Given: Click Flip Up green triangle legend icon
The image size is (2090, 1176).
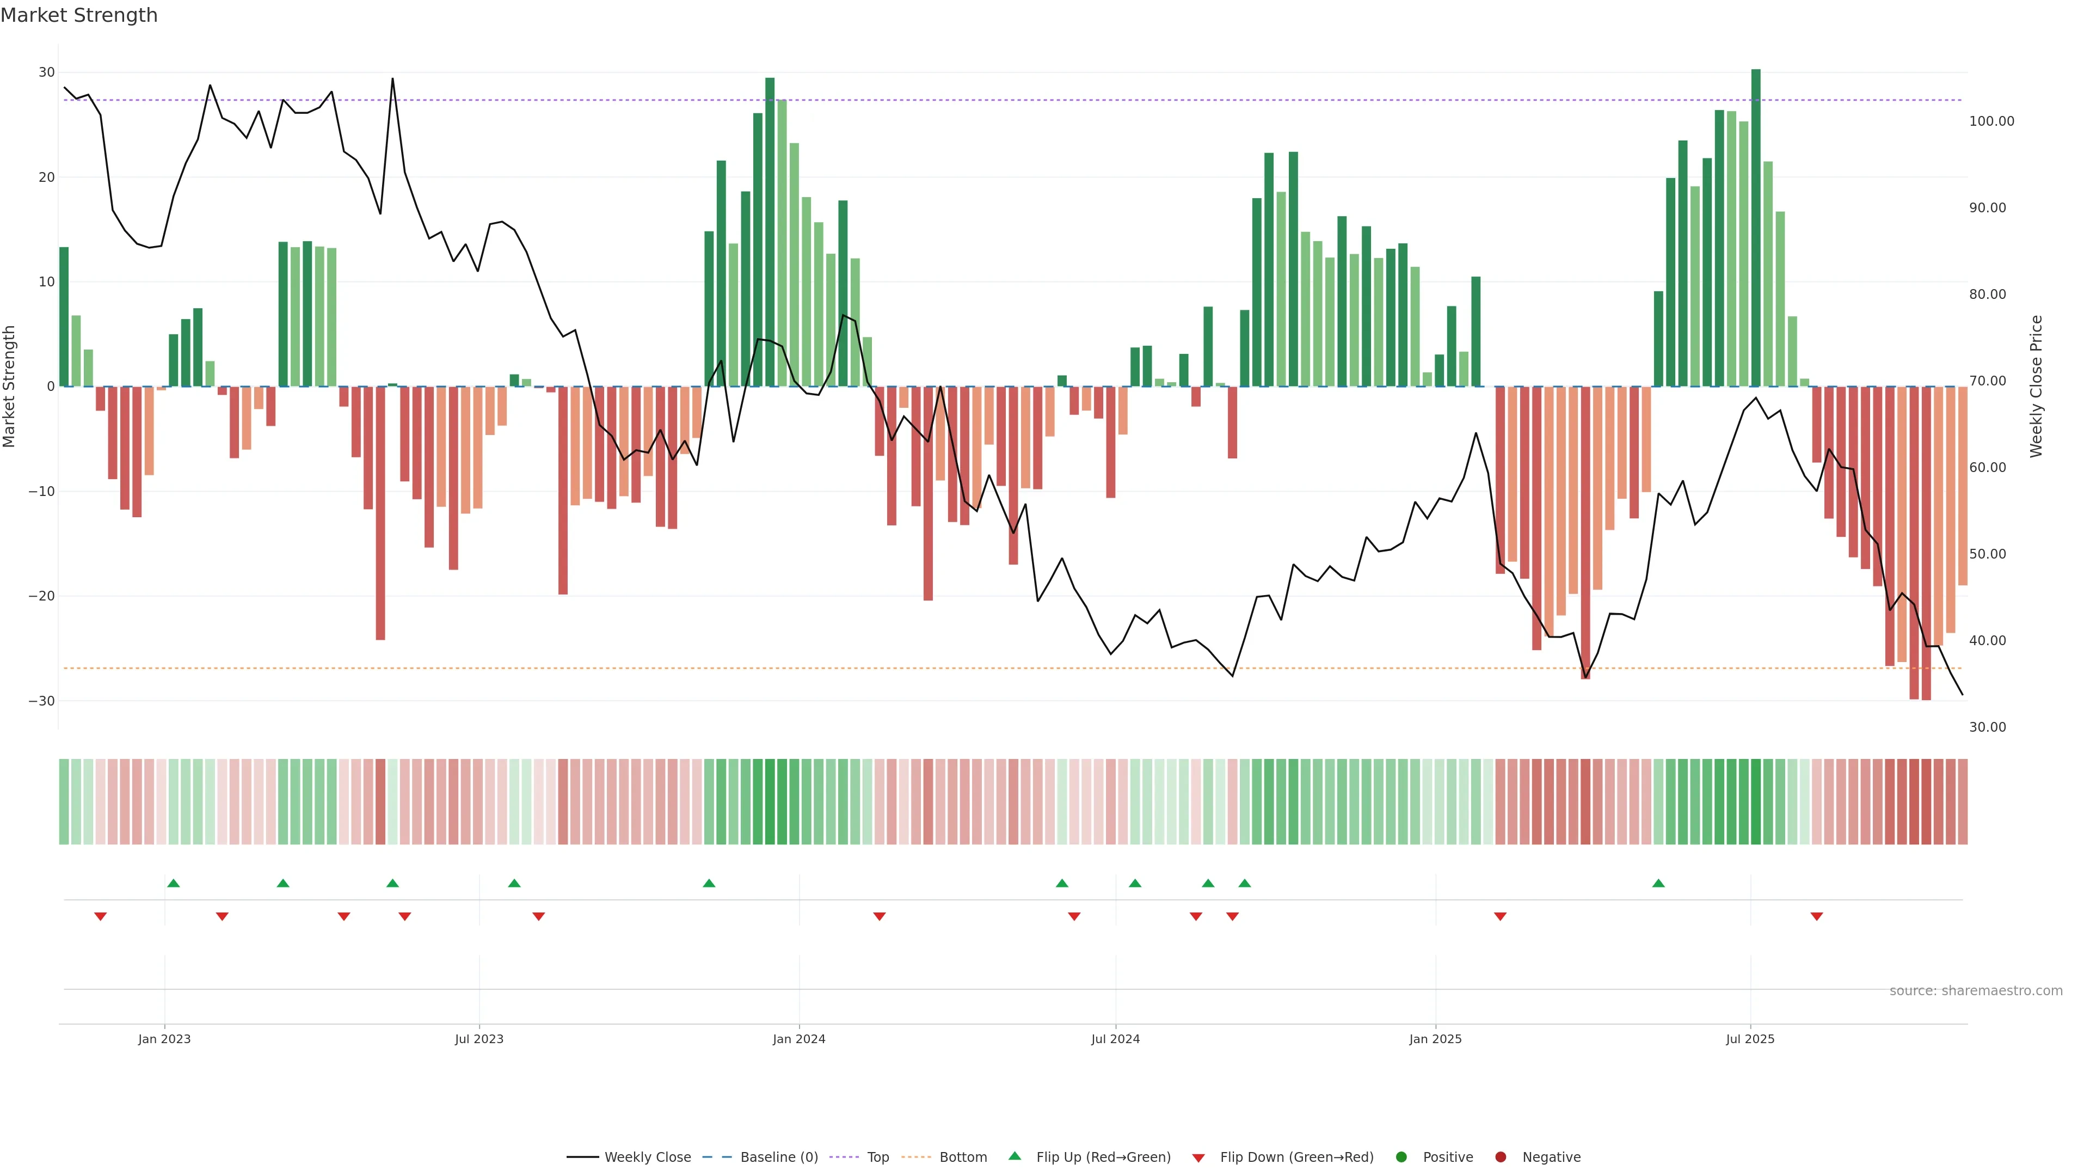Looking at the screenshot, I should [1014, 1156].
